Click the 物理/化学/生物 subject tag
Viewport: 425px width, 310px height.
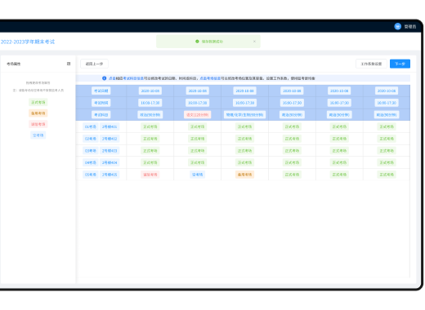pyautogui.click(x=244, y=115)
